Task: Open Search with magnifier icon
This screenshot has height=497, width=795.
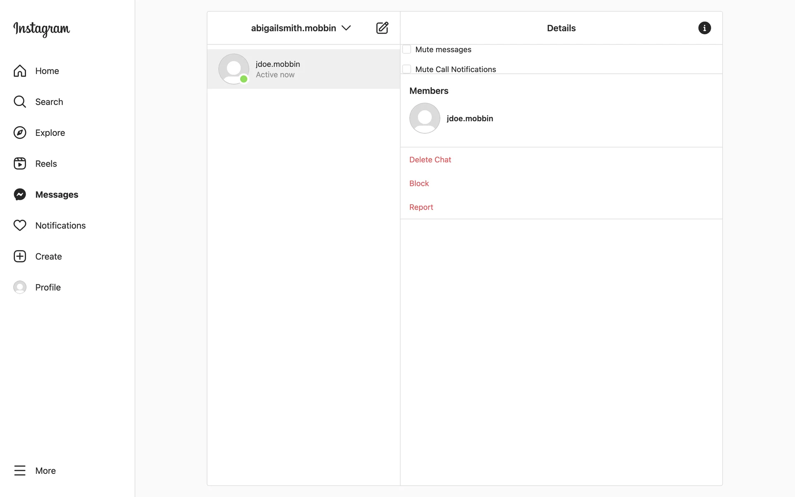Action: (20, 102)
